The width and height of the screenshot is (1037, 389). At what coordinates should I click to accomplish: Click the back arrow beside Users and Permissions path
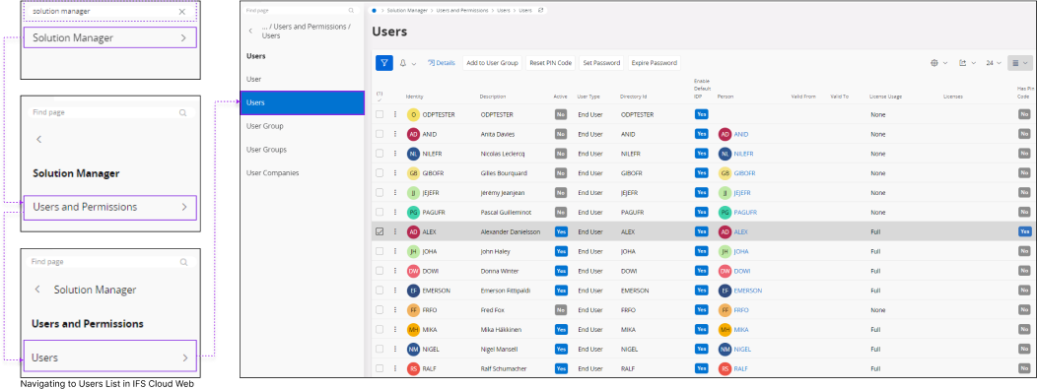(250, 31)
